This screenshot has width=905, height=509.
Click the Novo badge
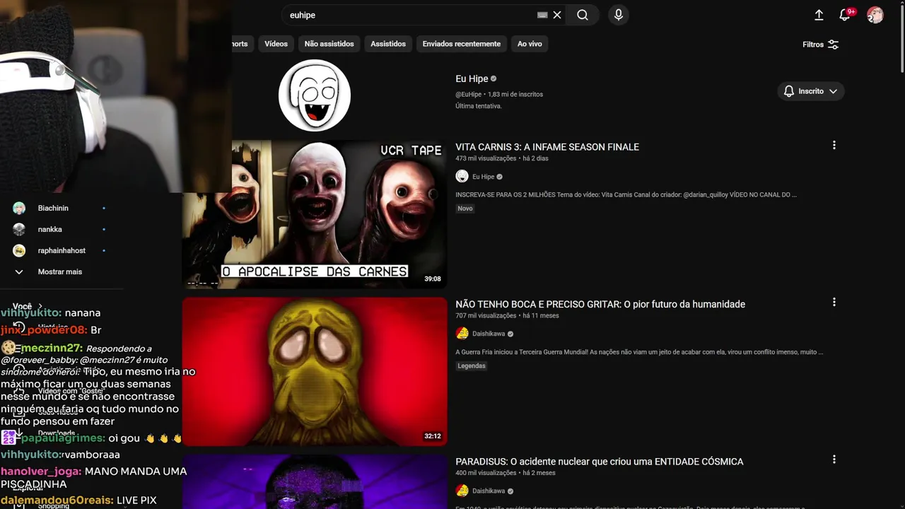465,209
